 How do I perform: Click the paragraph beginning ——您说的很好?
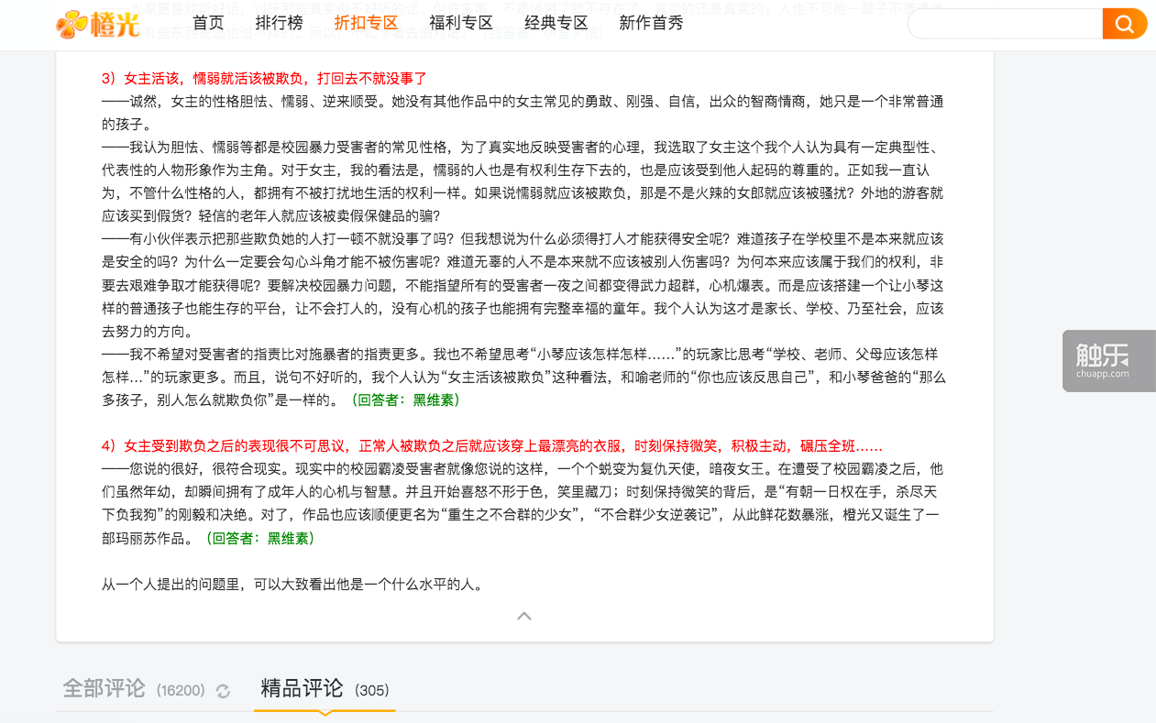click(x=523, y=503)
